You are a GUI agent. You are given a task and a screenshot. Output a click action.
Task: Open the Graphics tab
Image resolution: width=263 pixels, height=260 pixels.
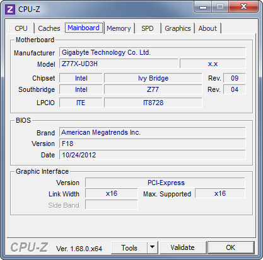[178, 28]
